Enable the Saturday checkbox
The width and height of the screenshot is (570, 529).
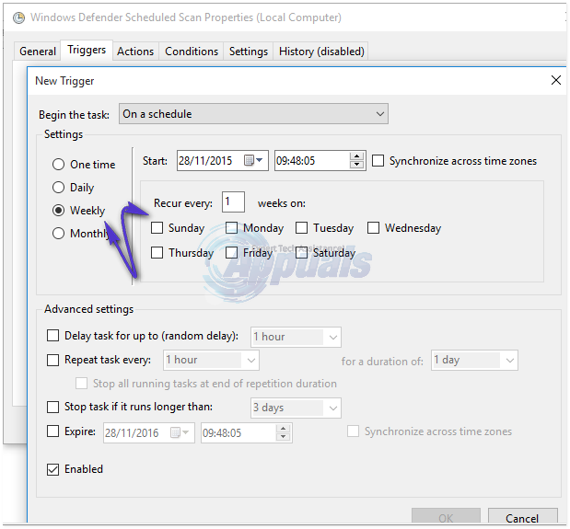[301, 253]
